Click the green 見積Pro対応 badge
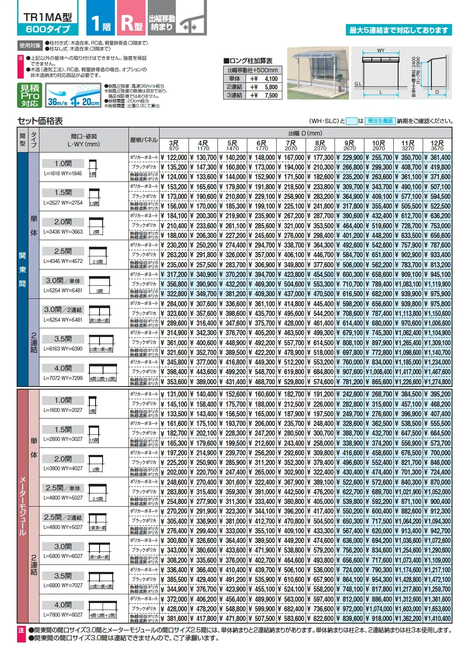Viewport: 463px width, 653px height. [x=30, y=95]
